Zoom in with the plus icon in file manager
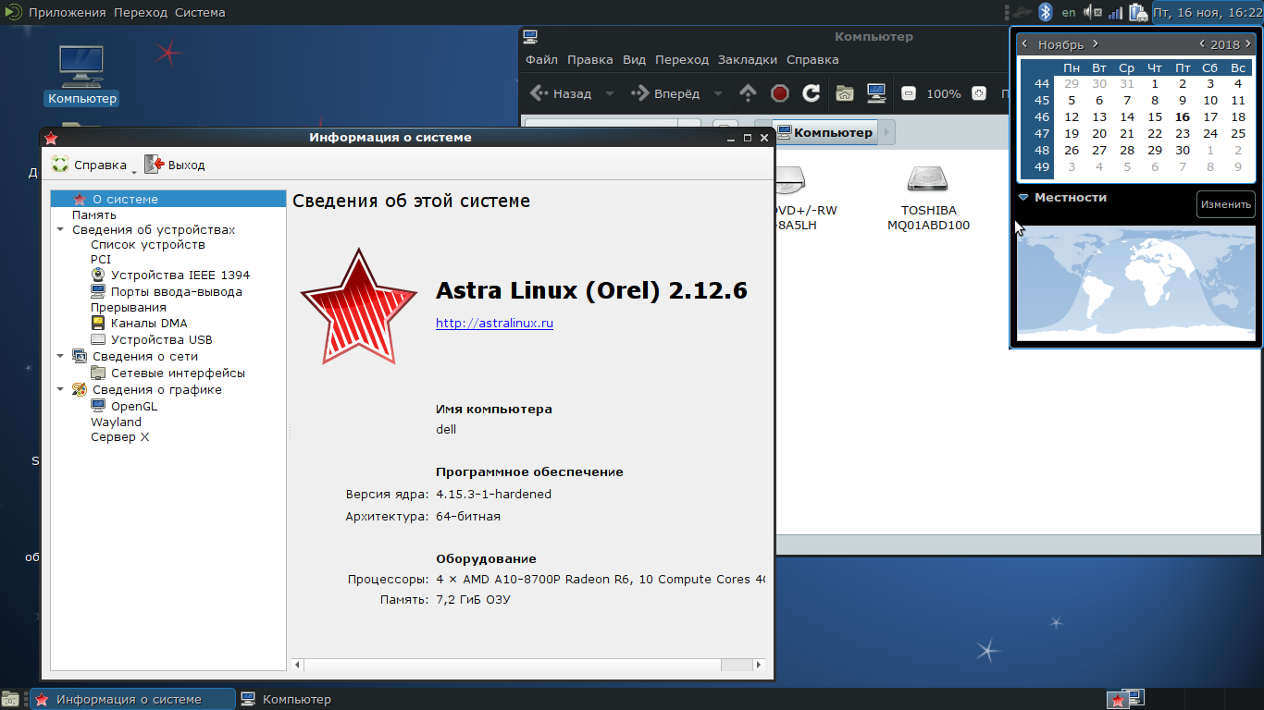 pos(979,93)
